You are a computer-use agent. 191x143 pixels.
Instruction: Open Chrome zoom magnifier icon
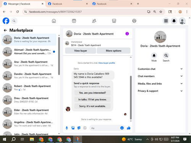click(x=155, y=12)
